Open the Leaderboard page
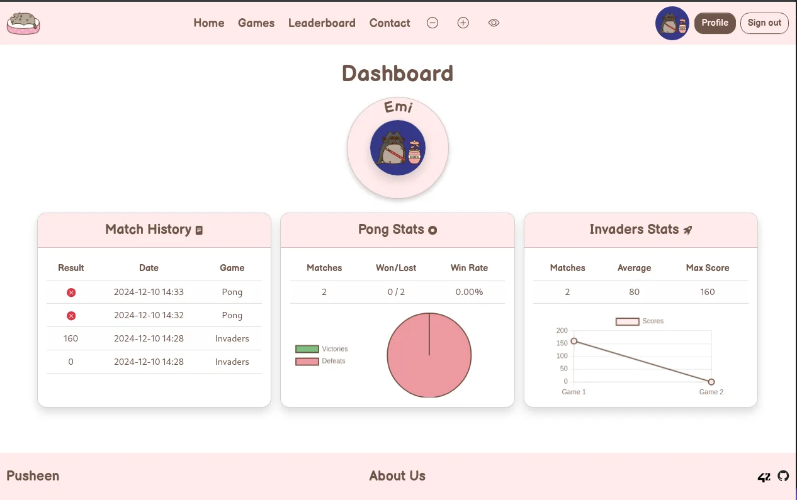The height and width of the screenshot is (500, 797). click(x=322, y=23)
